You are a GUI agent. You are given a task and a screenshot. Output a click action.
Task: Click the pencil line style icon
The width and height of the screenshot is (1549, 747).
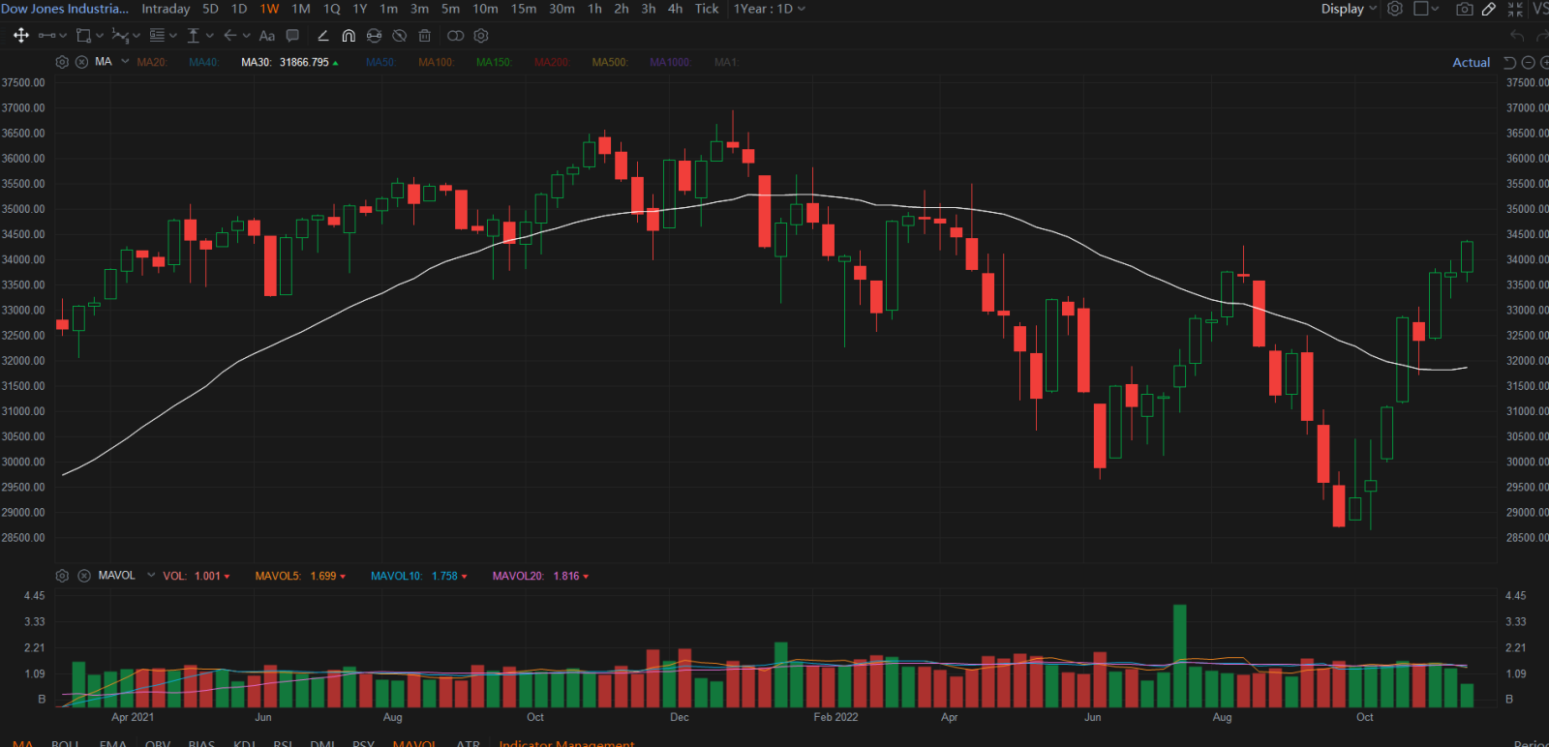pos(323,36)
